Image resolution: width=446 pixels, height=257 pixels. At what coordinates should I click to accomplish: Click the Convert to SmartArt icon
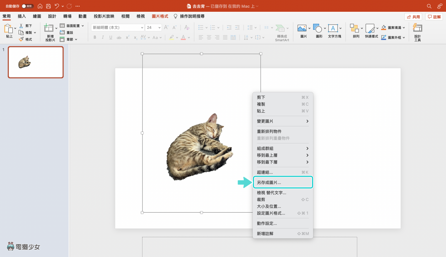click(280, 28)
